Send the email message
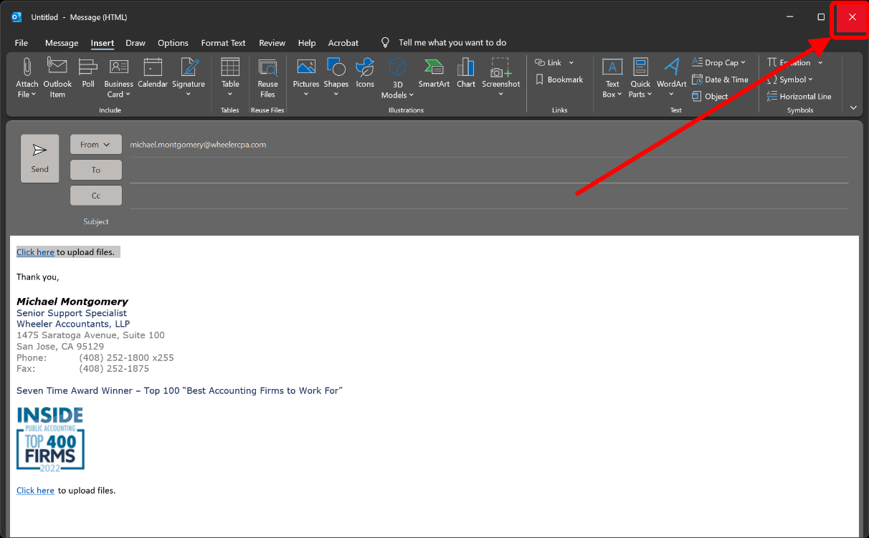 [x=40, y=158]
